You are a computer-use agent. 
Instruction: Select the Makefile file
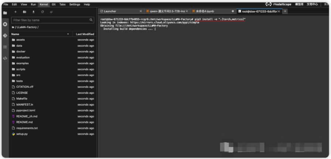(53, 99)
